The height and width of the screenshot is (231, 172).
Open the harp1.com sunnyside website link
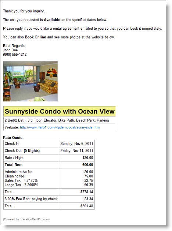coord(60,127)
